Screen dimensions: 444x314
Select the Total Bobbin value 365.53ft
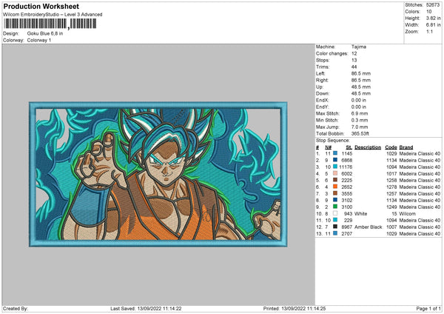[x=360, y=133]
